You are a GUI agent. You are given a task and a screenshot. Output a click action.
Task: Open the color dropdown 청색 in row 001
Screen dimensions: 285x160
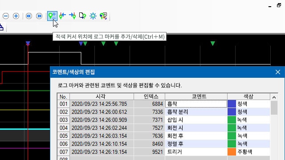click(253, 104)
